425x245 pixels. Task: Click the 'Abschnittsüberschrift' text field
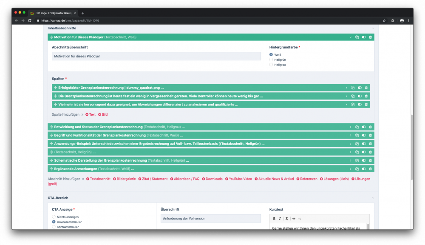(156, 56)
